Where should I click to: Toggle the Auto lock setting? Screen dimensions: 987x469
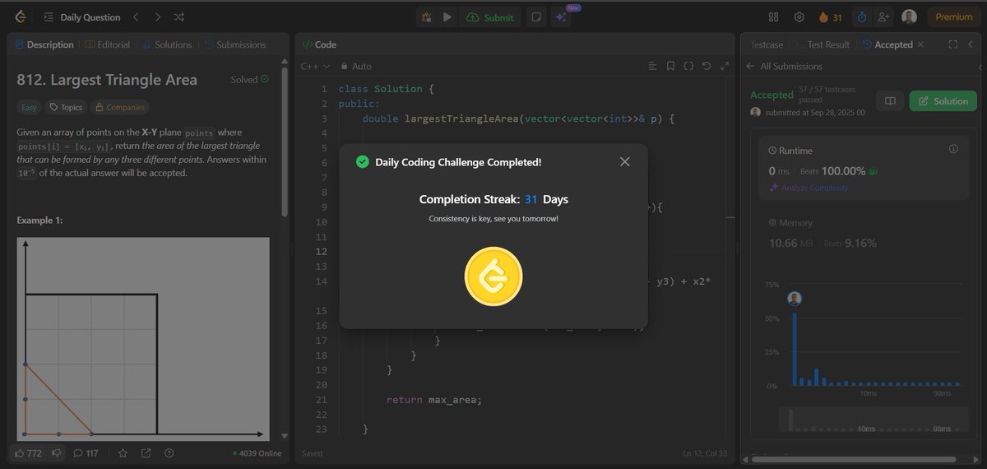(356, 66)
